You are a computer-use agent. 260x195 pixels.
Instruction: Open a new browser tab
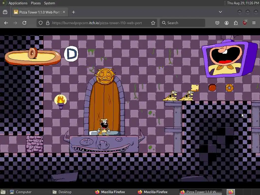(73, 12)
